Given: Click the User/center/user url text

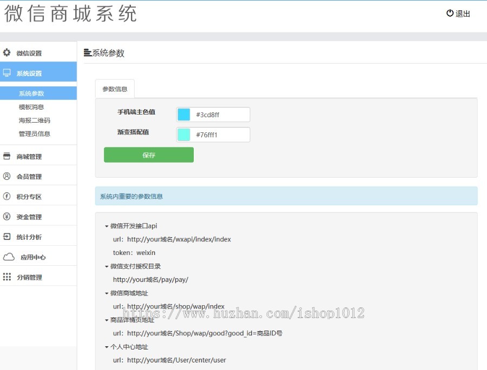Looking at the screenshot, I should [169, 360].
